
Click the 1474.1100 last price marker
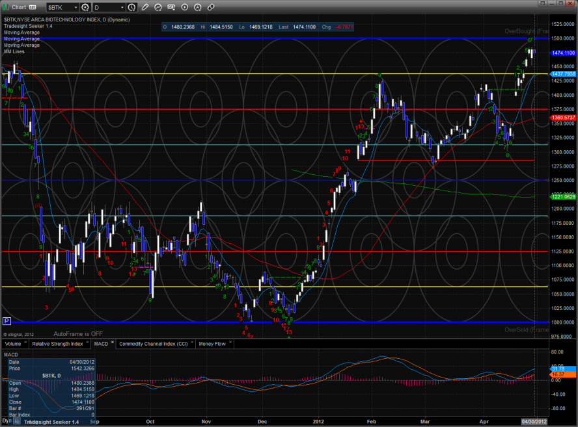click(x=563, y=53)
